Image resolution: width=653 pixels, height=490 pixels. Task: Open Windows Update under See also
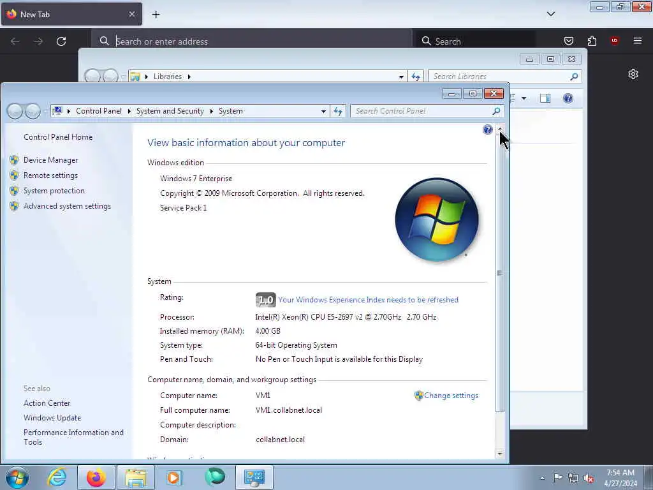coord(52,417)
